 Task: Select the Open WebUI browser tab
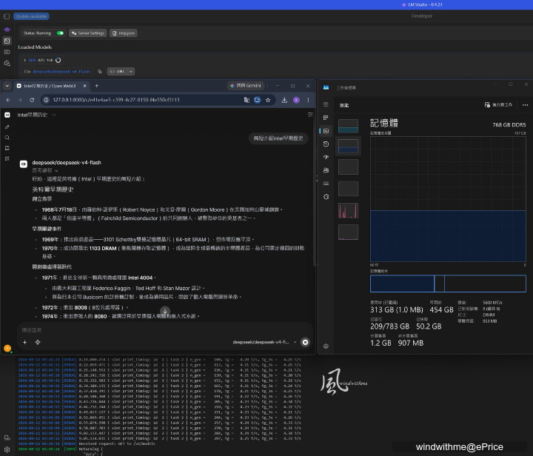50,86
